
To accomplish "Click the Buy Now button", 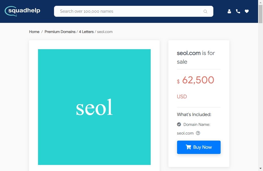I will pyautogui.click(x=199, y=147).
